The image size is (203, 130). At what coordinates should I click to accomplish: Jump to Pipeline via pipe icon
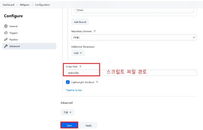(6, 40)
